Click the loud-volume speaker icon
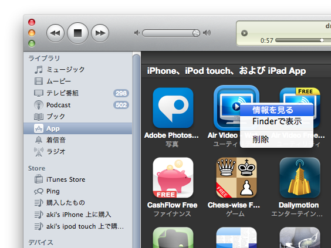Viewport: 331px width, 248px height. (207, 33)
